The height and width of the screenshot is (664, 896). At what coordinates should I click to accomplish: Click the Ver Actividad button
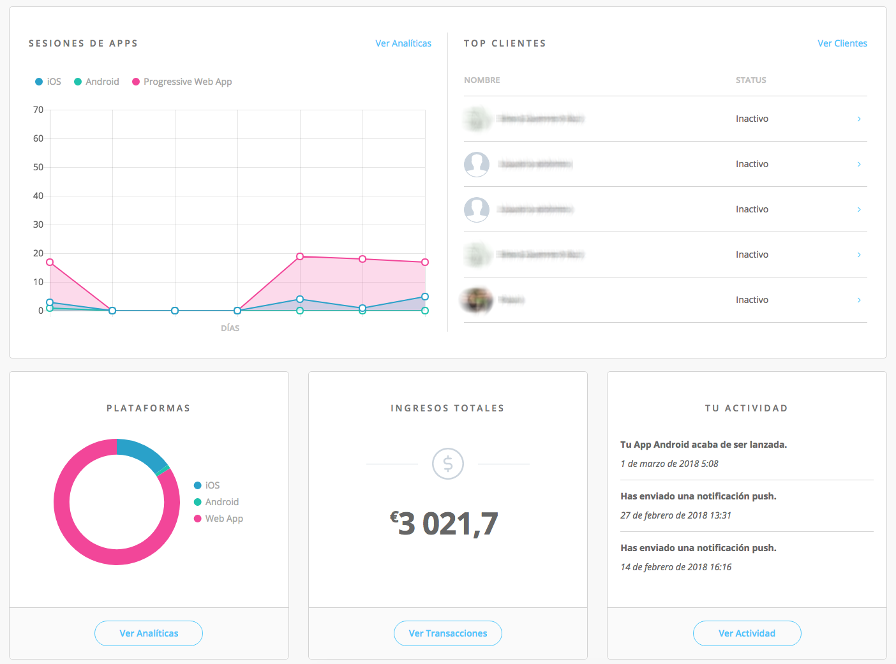(x=747, y=633)
